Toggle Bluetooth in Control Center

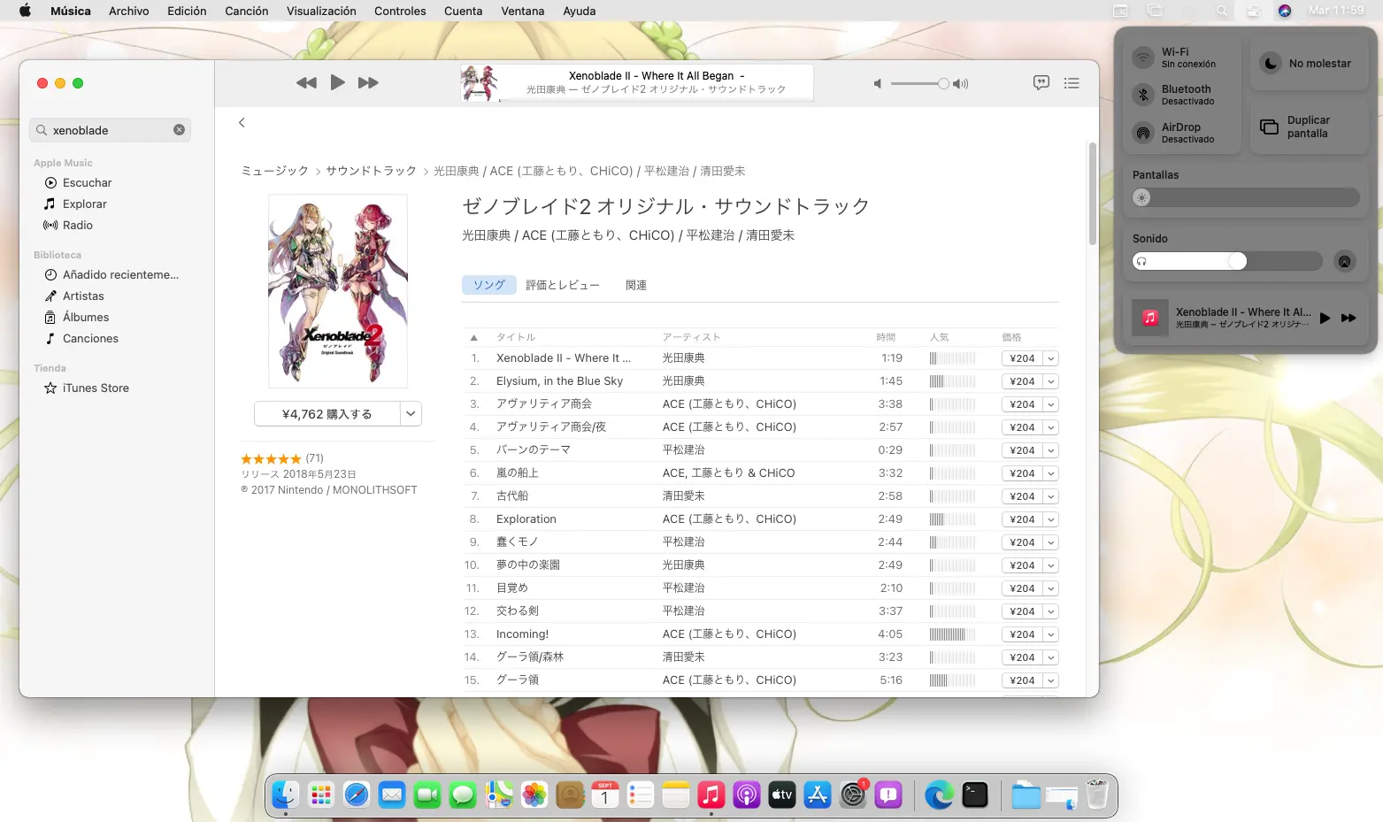click(1143, 95)
